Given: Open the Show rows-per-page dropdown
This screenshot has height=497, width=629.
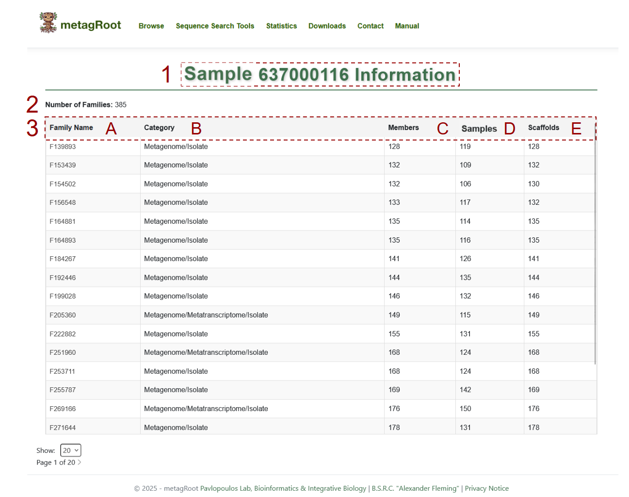Looking at the screenshot, I should point(71,450).
